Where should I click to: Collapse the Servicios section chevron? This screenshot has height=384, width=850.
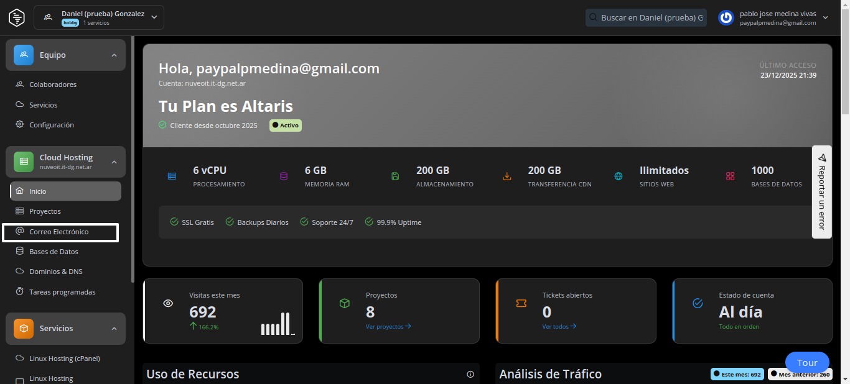tap(114, 329)
